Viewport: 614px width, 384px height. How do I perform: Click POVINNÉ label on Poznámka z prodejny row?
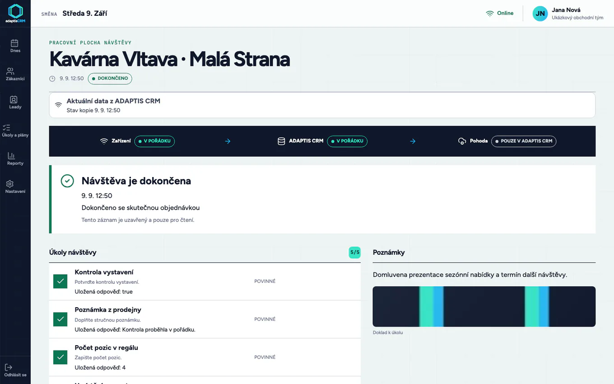265,319
